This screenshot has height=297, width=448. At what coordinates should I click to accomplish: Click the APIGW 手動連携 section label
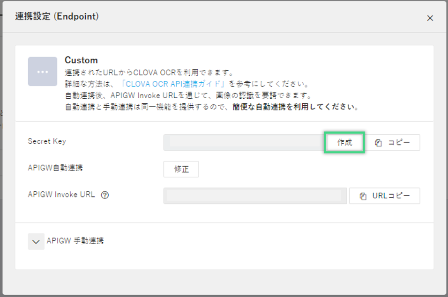point(75,241)
